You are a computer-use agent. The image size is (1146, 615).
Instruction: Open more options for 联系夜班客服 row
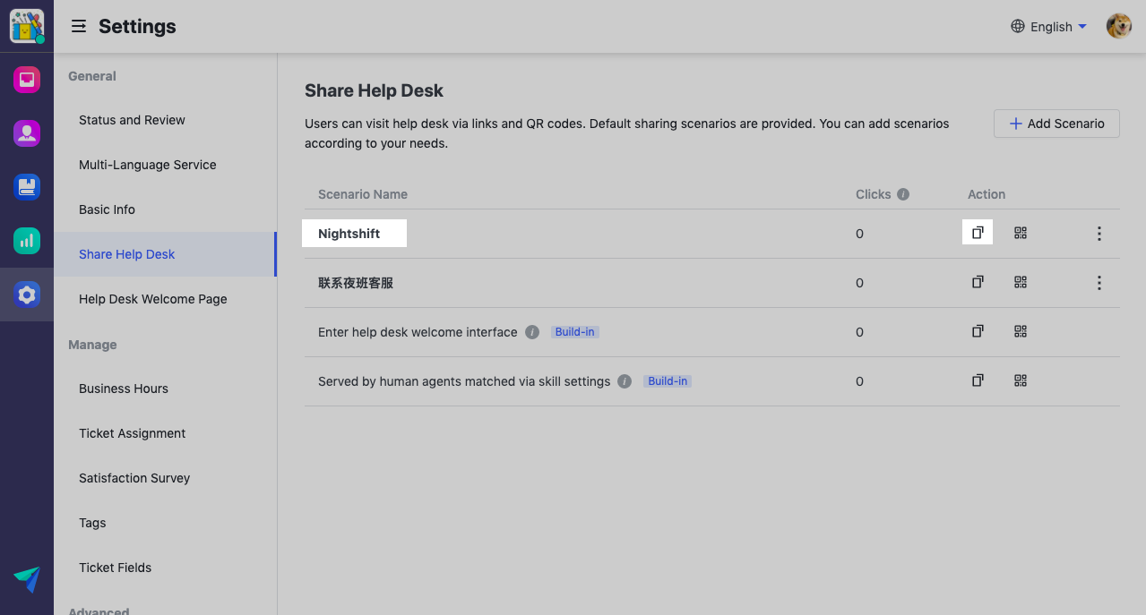pos(1099,283)
